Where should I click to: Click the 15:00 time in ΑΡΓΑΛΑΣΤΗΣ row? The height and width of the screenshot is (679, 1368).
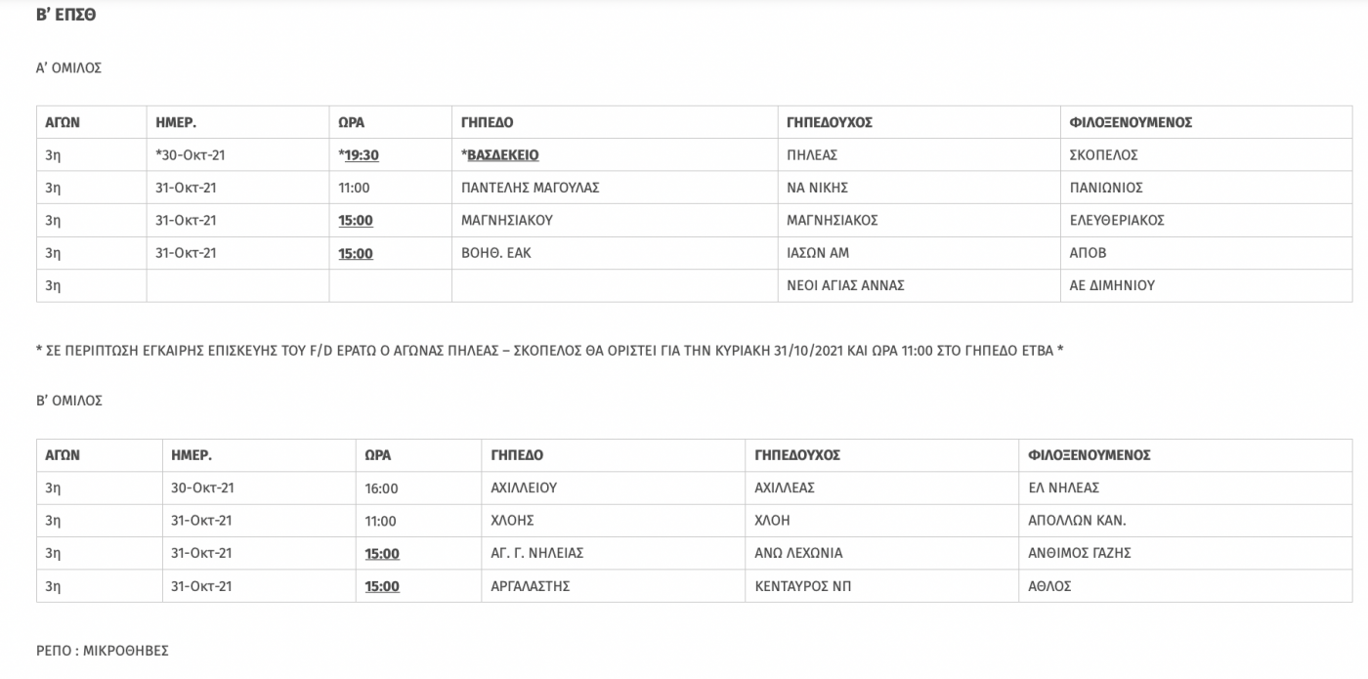382,586
